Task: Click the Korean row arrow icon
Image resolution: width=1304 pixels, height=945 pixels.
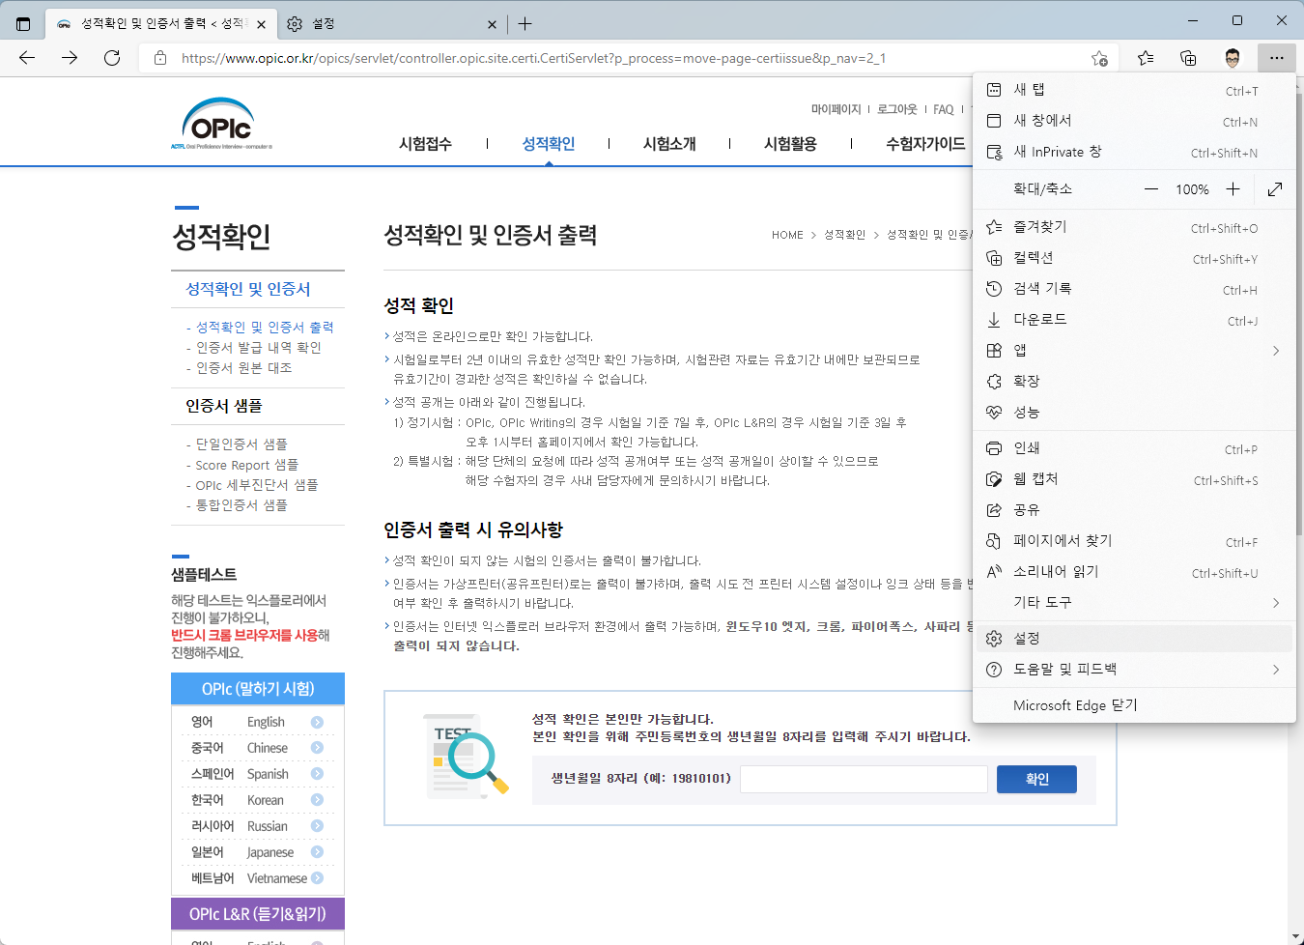Action: click(x=317, y=800)
